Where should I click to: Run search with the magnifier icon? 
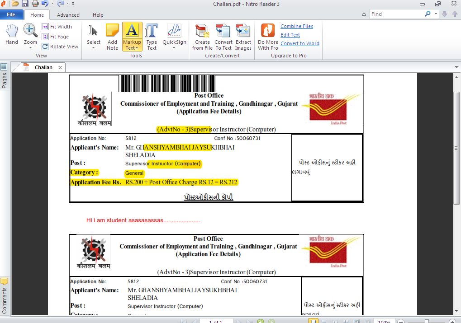(x=428, y=14)
